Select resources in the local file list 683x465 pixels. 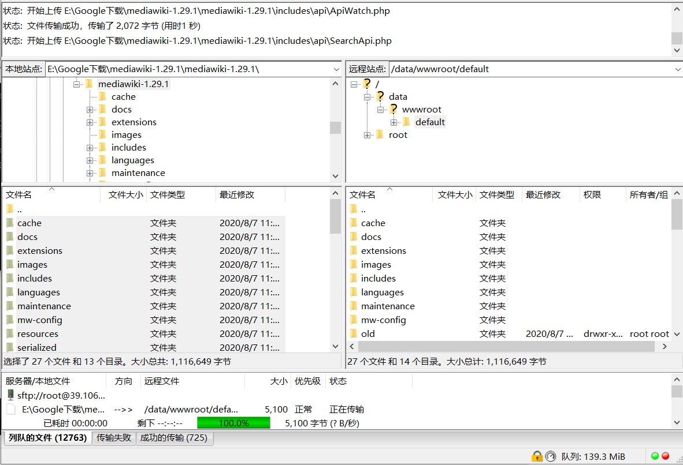tap(38, 333)
